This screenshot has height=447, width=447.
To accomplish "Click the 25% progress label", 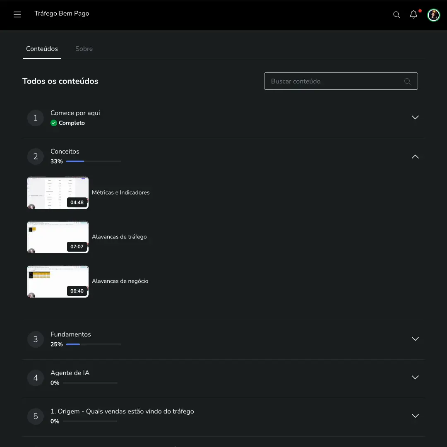I will pyautogui.click(x=56, y=344).
